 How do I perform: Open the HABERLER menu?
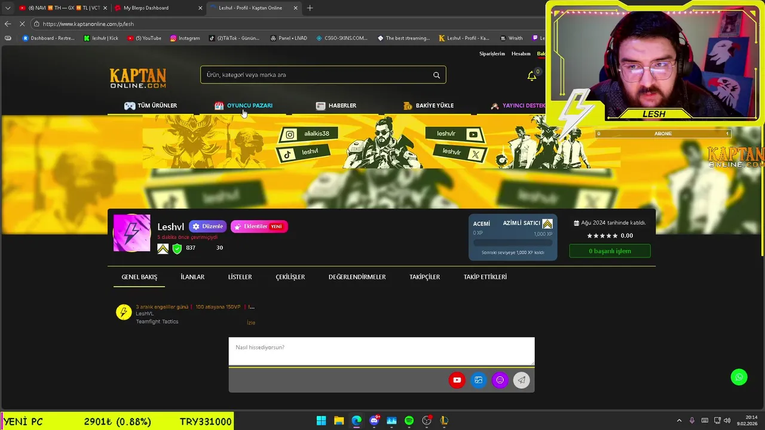click(x=336, y=106)
